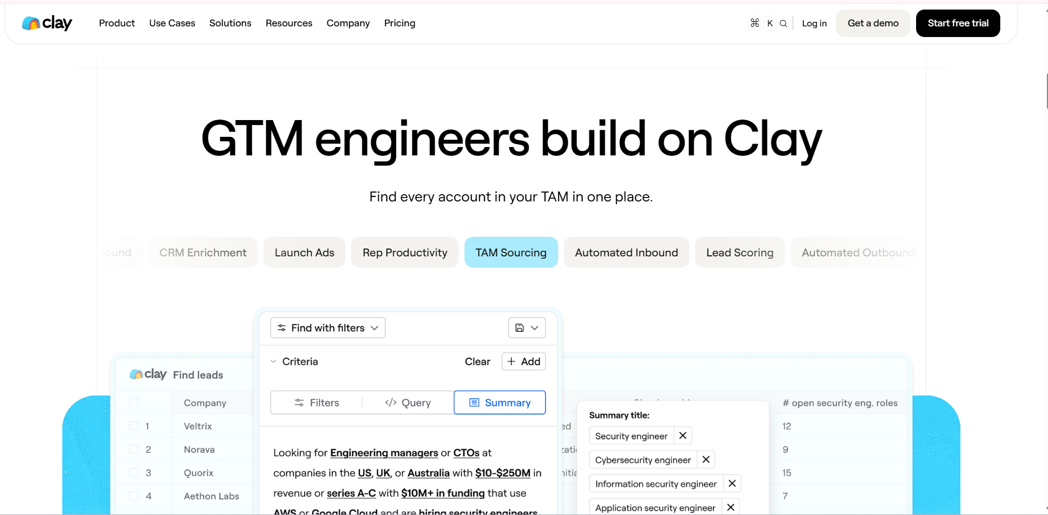Remove the Information security engineer tag
Screen dimensions: 1048x515
coord(732,484)
